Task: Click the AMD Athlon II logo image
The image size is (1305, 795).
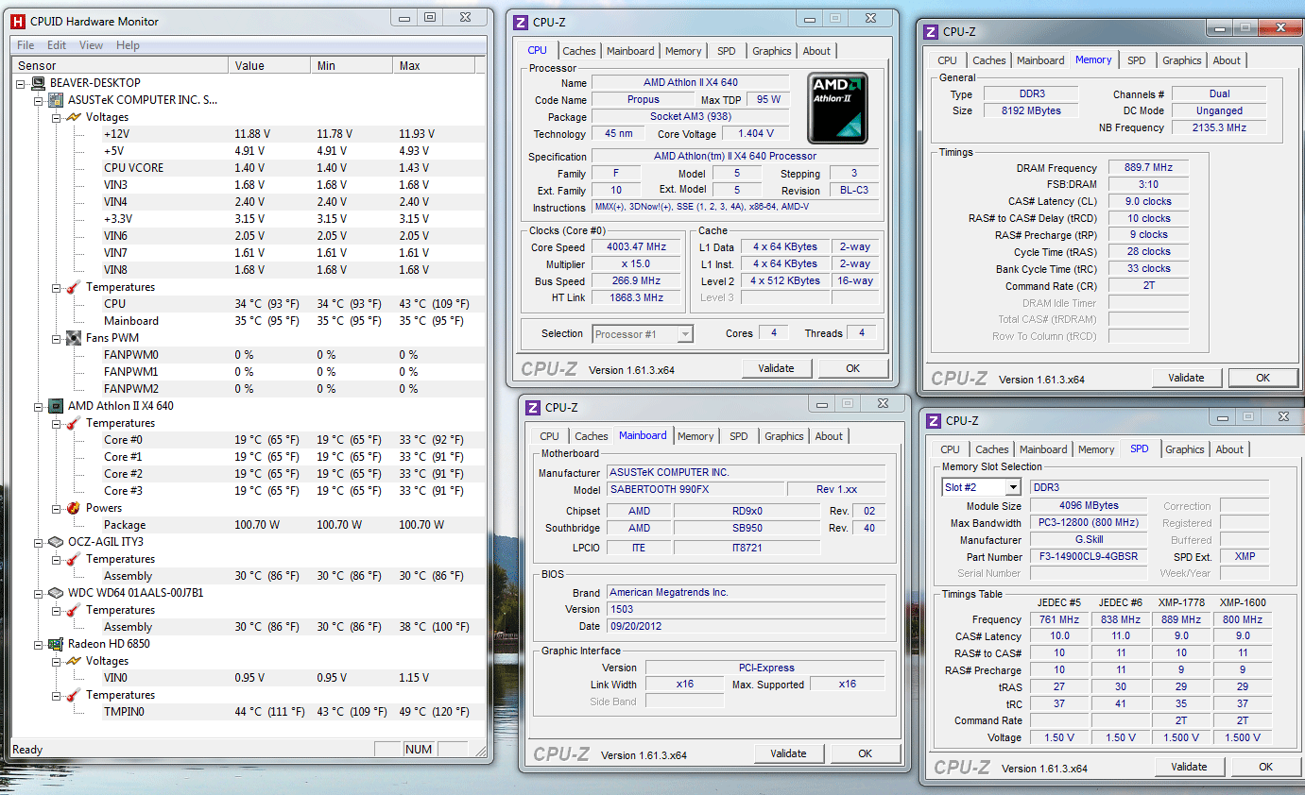Action: click(x=839, y=109)
